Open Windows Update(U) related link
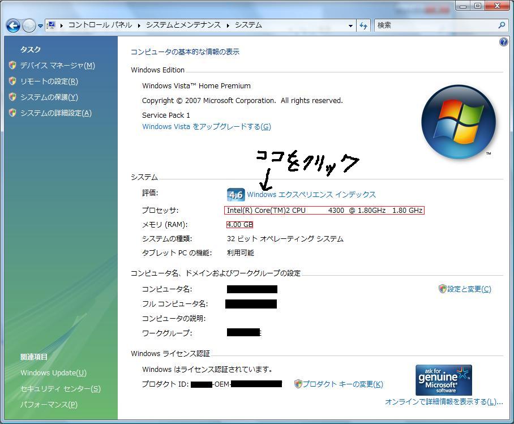514x424 pixels. tap(53, 373)
